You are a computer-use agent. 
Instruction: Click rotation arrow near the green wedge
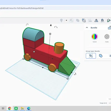pyautogui.click(x=75, y=74)
